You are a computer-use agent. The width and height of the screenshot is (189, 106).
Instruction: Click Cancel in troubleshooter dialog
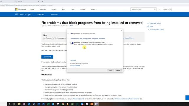[118, 70]
